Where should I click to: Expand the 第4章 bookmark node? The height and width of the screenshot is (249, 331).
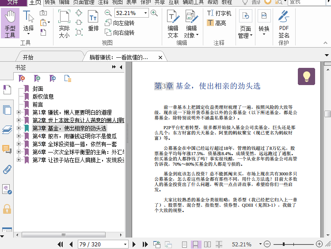[19, 136]
